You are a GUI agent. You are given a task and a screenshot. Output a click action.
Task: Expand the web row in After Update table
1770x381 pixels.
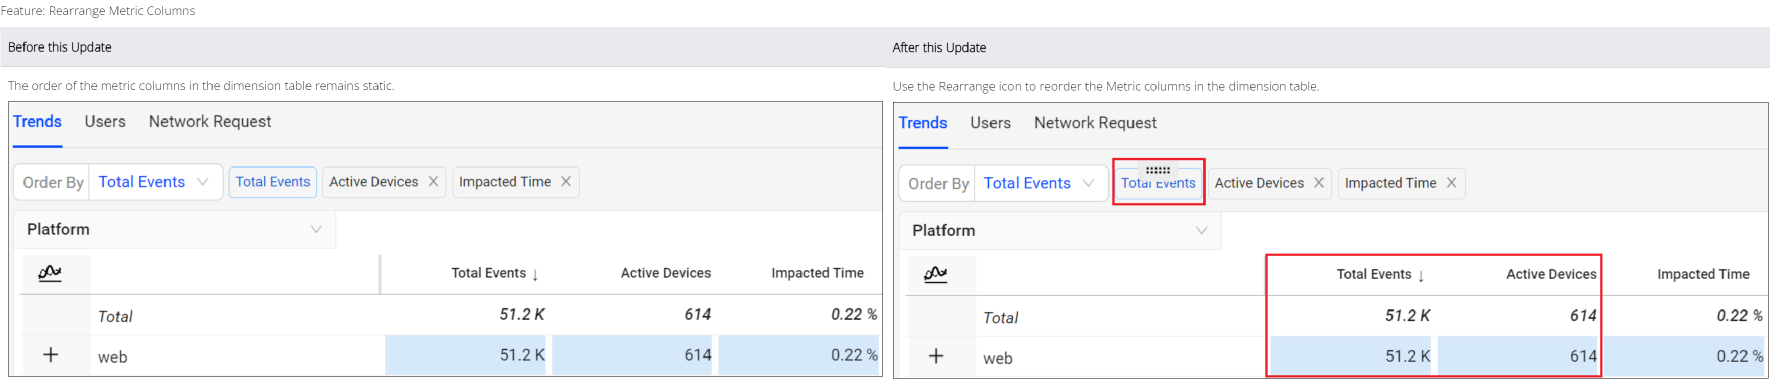pyautogui.click(x=936, y=356)
